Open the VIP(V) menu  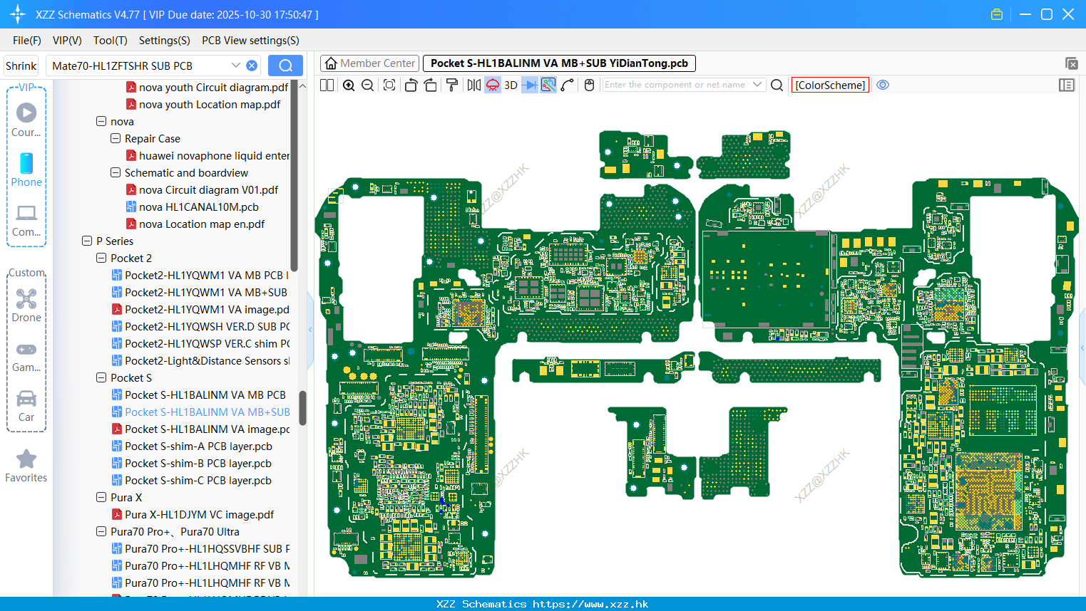point(67,41)
